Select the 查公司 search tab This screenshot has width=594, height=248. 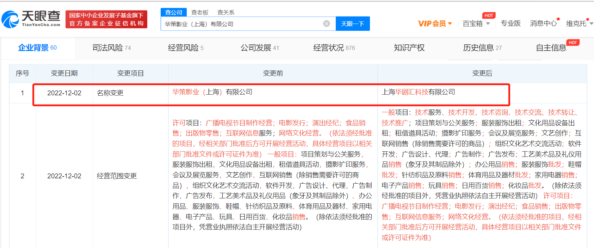(174, 12)
